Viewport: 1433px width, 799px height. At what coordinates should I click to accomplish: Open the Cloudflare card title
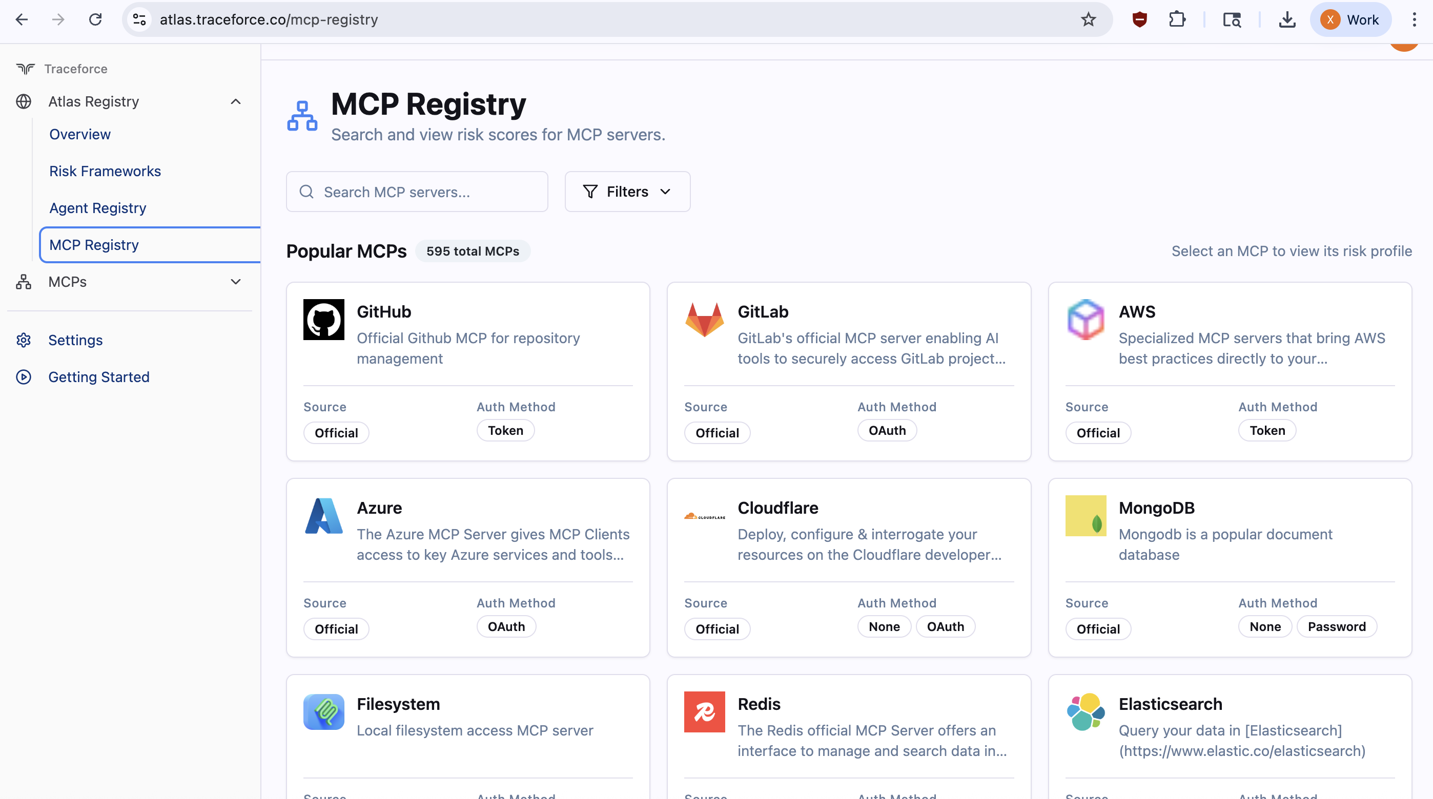[x=777, y=508]
